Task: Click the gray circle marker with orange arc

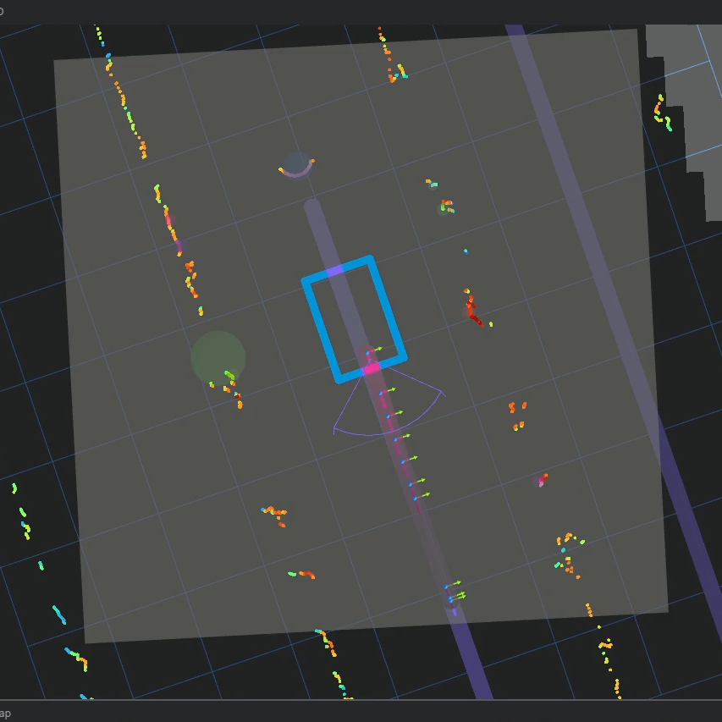Action: [297, 165]
